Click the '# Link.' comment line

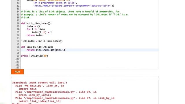pyautogui.click(x=26, y=17)
